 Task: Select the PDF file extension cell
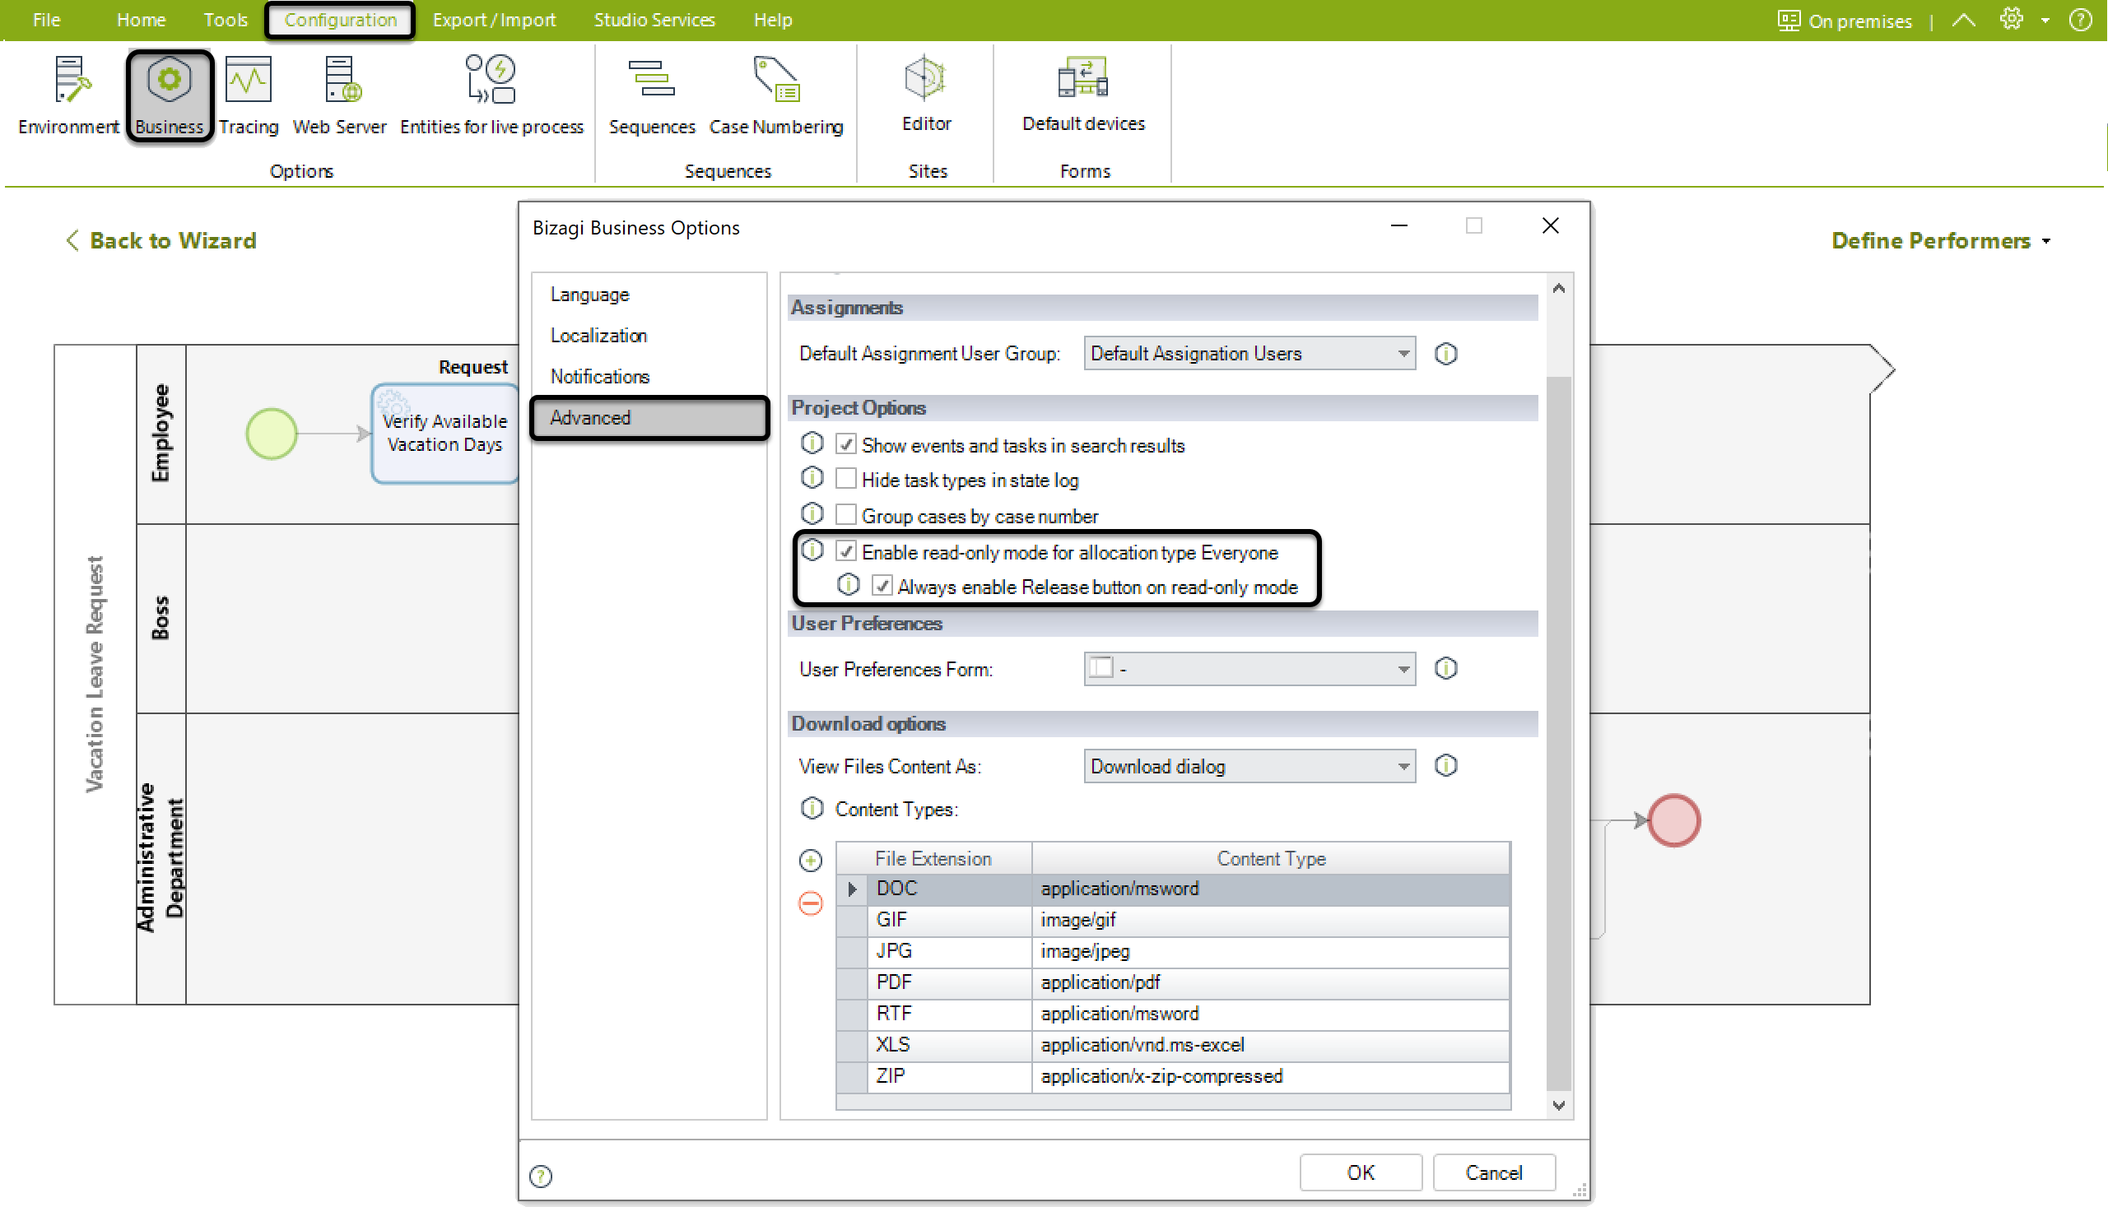pos(949,982)
